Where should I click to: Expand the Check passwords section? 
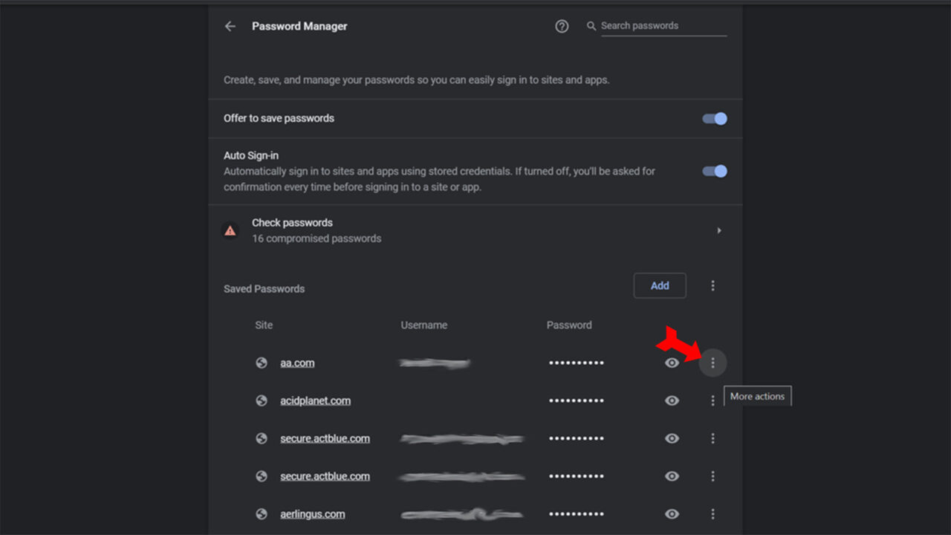point(718,230)
